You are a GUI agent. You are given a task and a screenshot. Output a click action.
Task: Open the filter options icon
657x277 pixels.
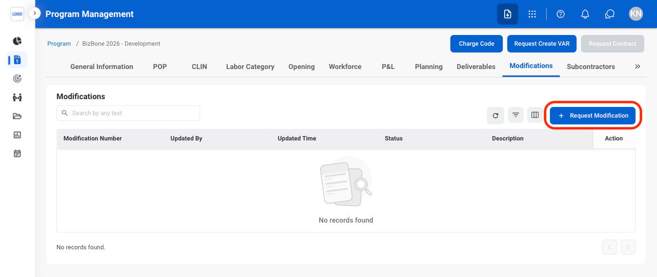[x=515, y=115]
